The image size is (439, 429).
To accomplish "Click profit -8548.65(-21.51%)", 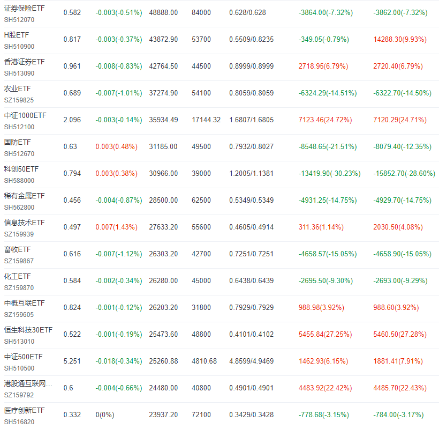I will [x=328, y=146].
